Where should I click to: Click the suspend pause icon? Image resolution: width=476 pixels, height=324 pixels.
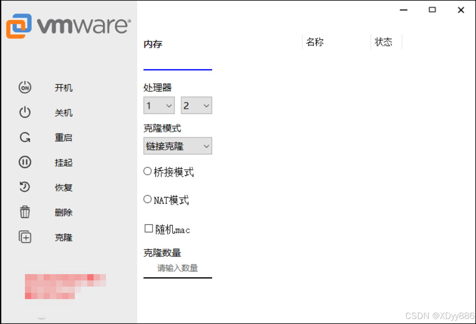click(x=25, y=162)
